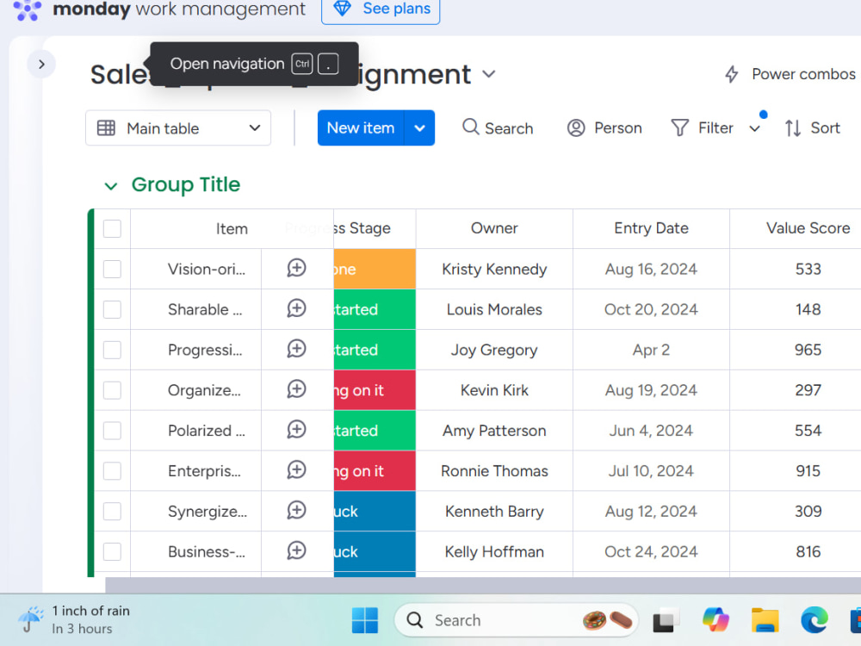Open conversation for Polarized item
Image resolution: width=861 pixels, height=646 pixels.
coord(296,430)
